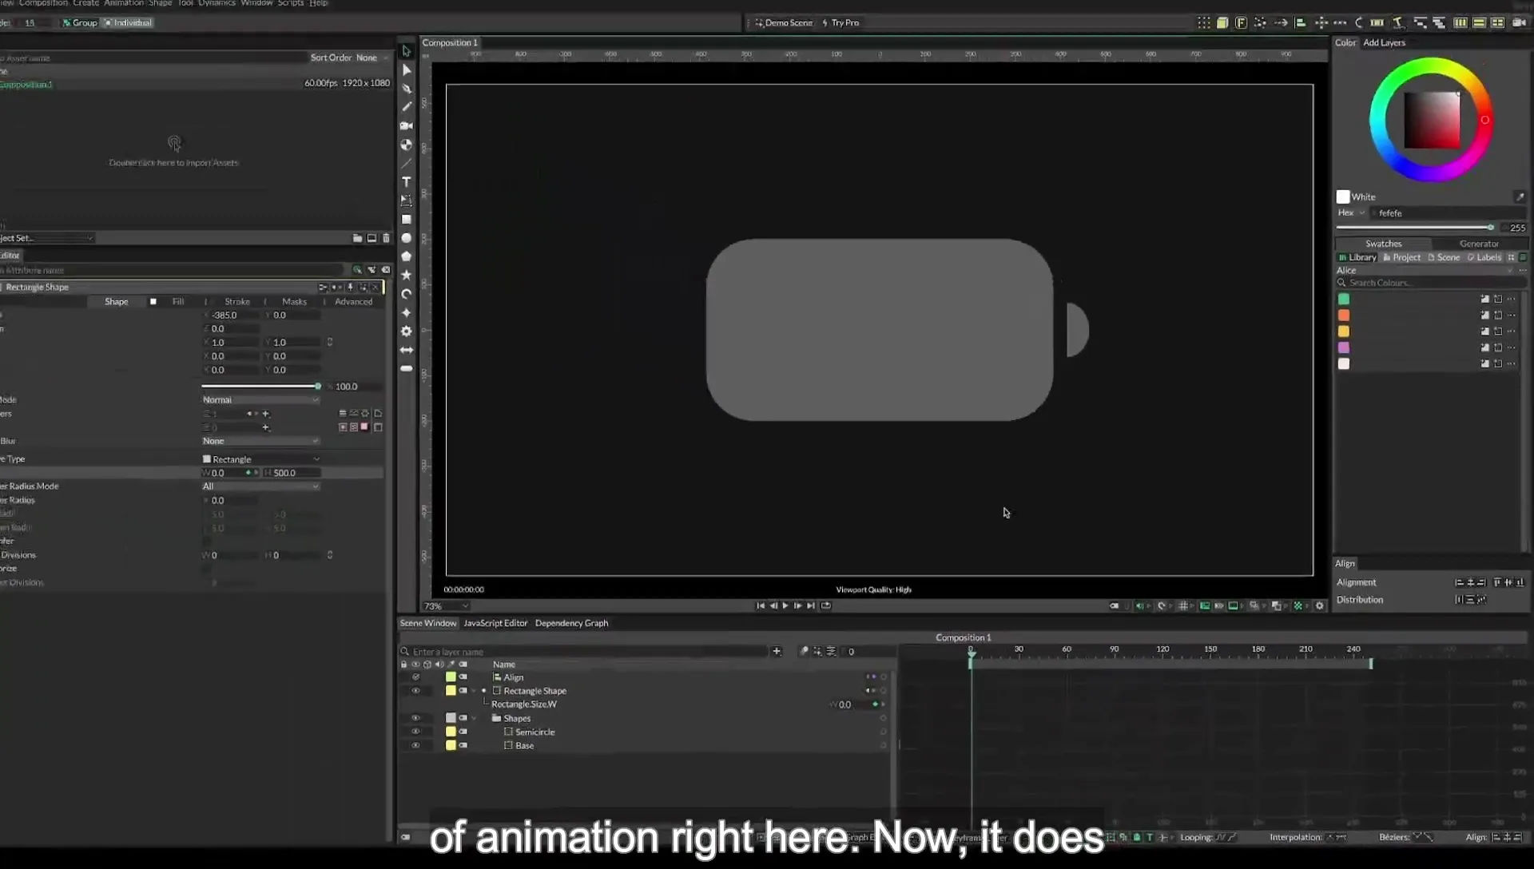The height and width of the screenshot is (869, 1534).
Task: Select the Pencil tool
Action: click(406, 107)
